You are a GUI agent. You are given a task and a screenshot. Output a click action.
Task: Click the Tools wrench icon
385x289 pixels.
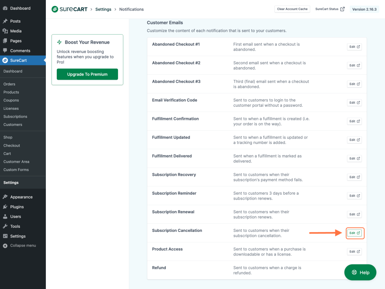pyautogui.click(x=5, y=226)
